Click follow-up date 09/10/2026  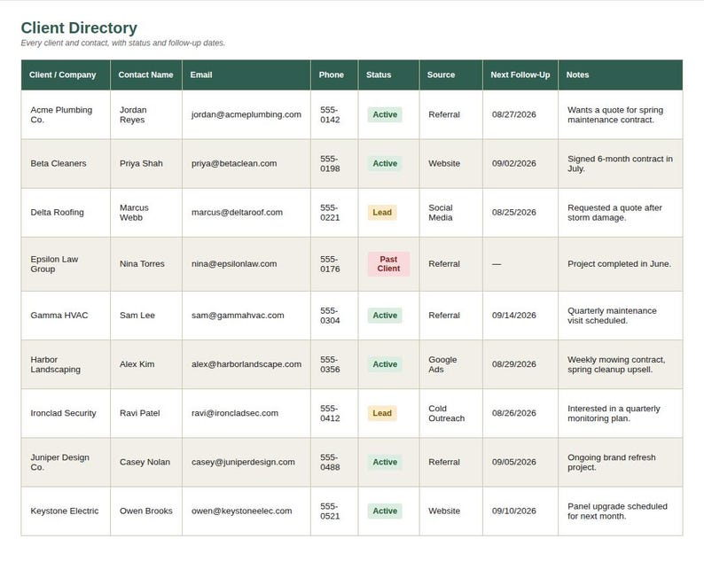coord(513,511)
